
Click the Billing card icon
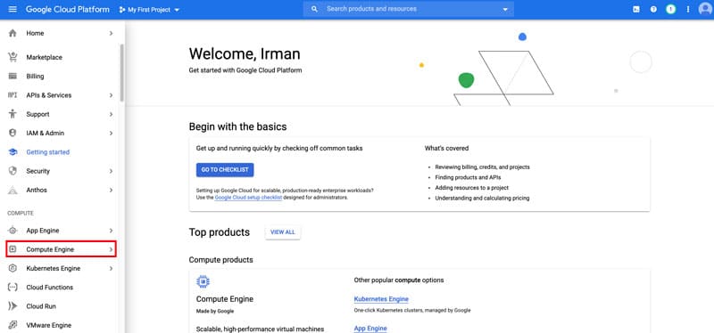[x=12, y=77]
